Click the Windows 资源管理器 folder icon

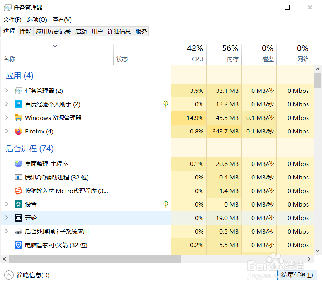(x=19, y=118)
